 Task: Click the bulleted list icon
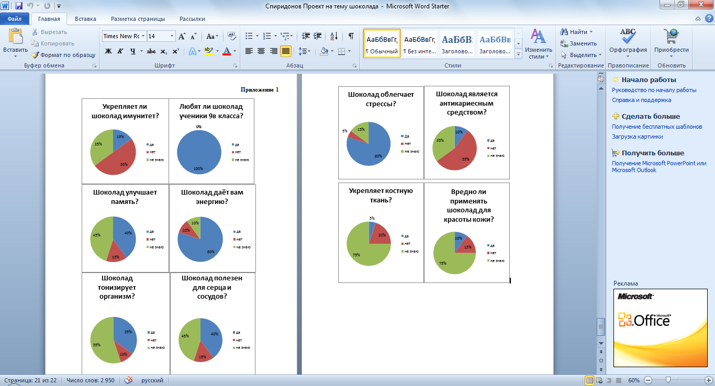(249, 36)
